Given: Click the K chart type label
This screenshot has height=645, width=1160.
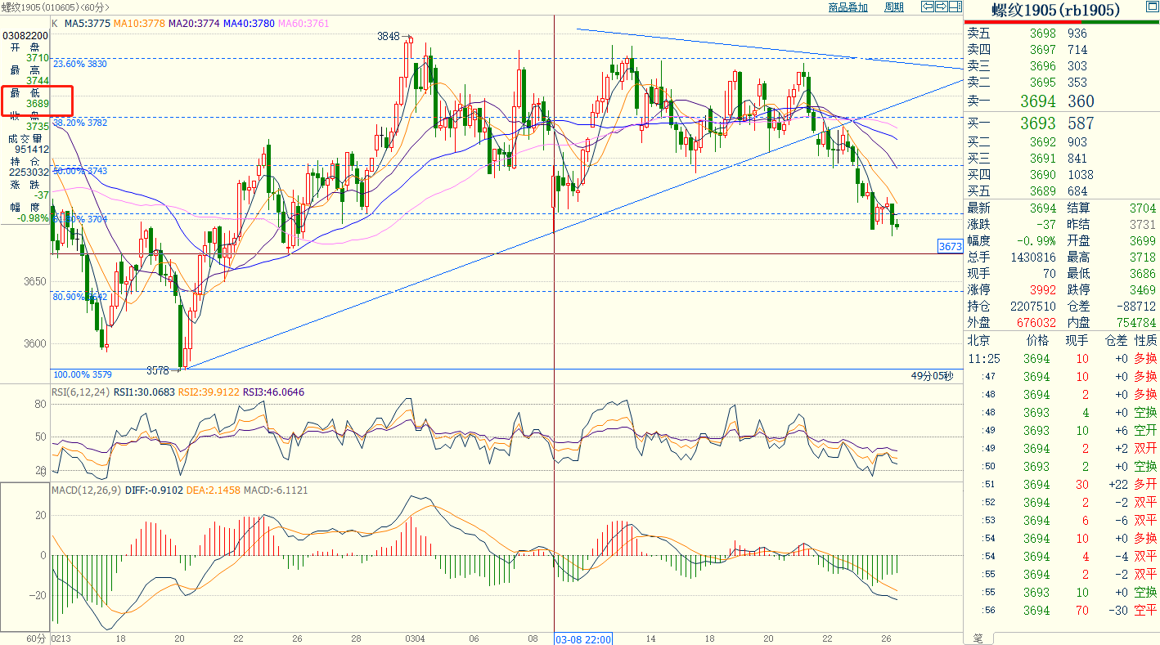Looking at the screenshot, I should coord(55,24).
